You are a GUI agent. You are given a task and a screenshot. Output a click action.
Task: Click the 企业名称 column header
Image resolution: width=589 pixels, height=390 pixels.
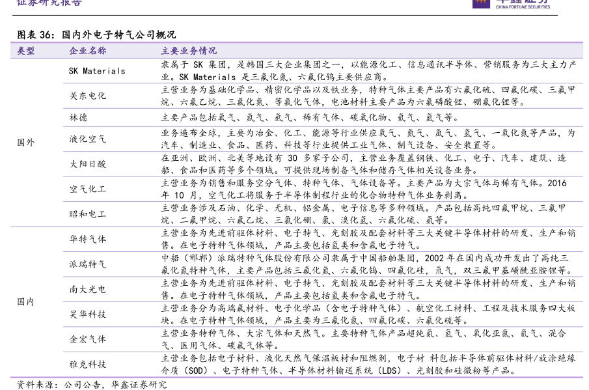88,51
